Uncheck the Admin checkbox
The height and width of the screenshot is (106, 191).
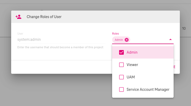(x=121, y=52)
